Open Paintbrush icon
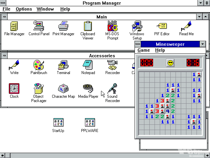This screenshot has width=210, height=158. pyautogui.click(x=39, y=65)
